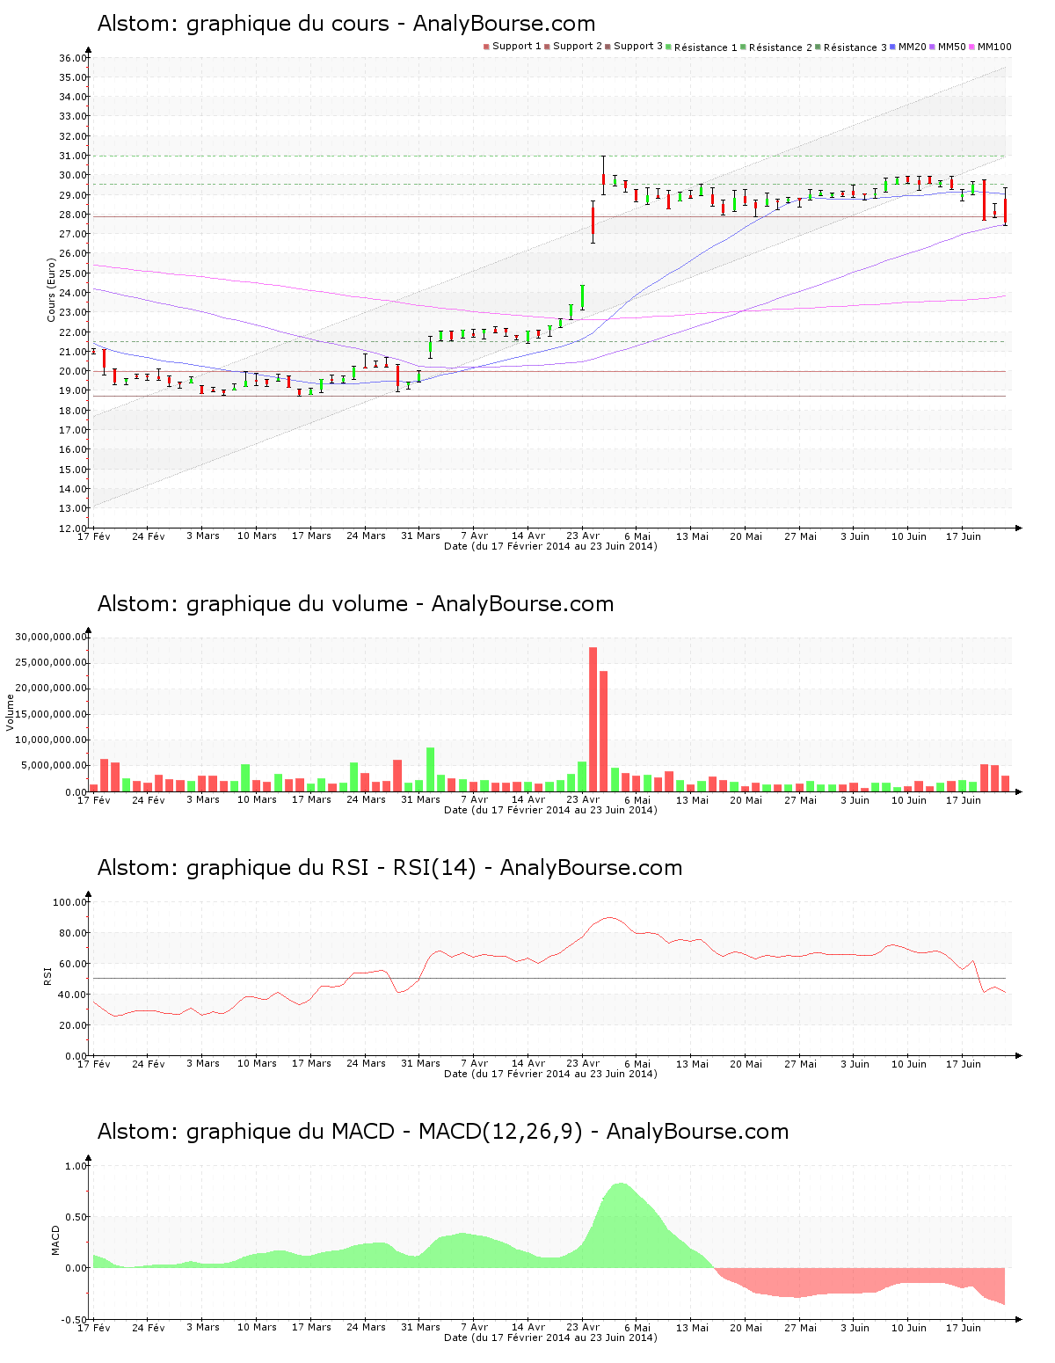Screen dimensions: 1055x1363
Task: Select the Résistance 2 legend entry
Action: pyautogui.click(x=776, y=47)
